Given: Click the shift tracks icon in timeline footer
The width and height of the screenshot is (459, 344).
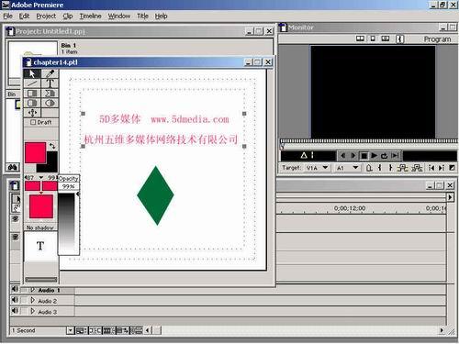Looking at the screenshot, I should [x=123, y=330].
